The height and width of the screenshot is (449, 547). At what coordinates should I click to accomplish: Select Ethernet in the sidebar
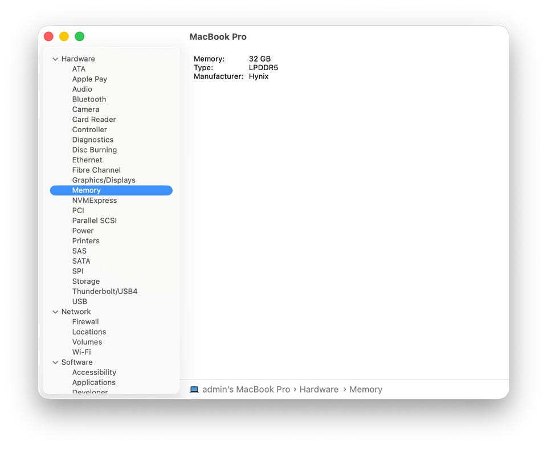pos(87,160)
